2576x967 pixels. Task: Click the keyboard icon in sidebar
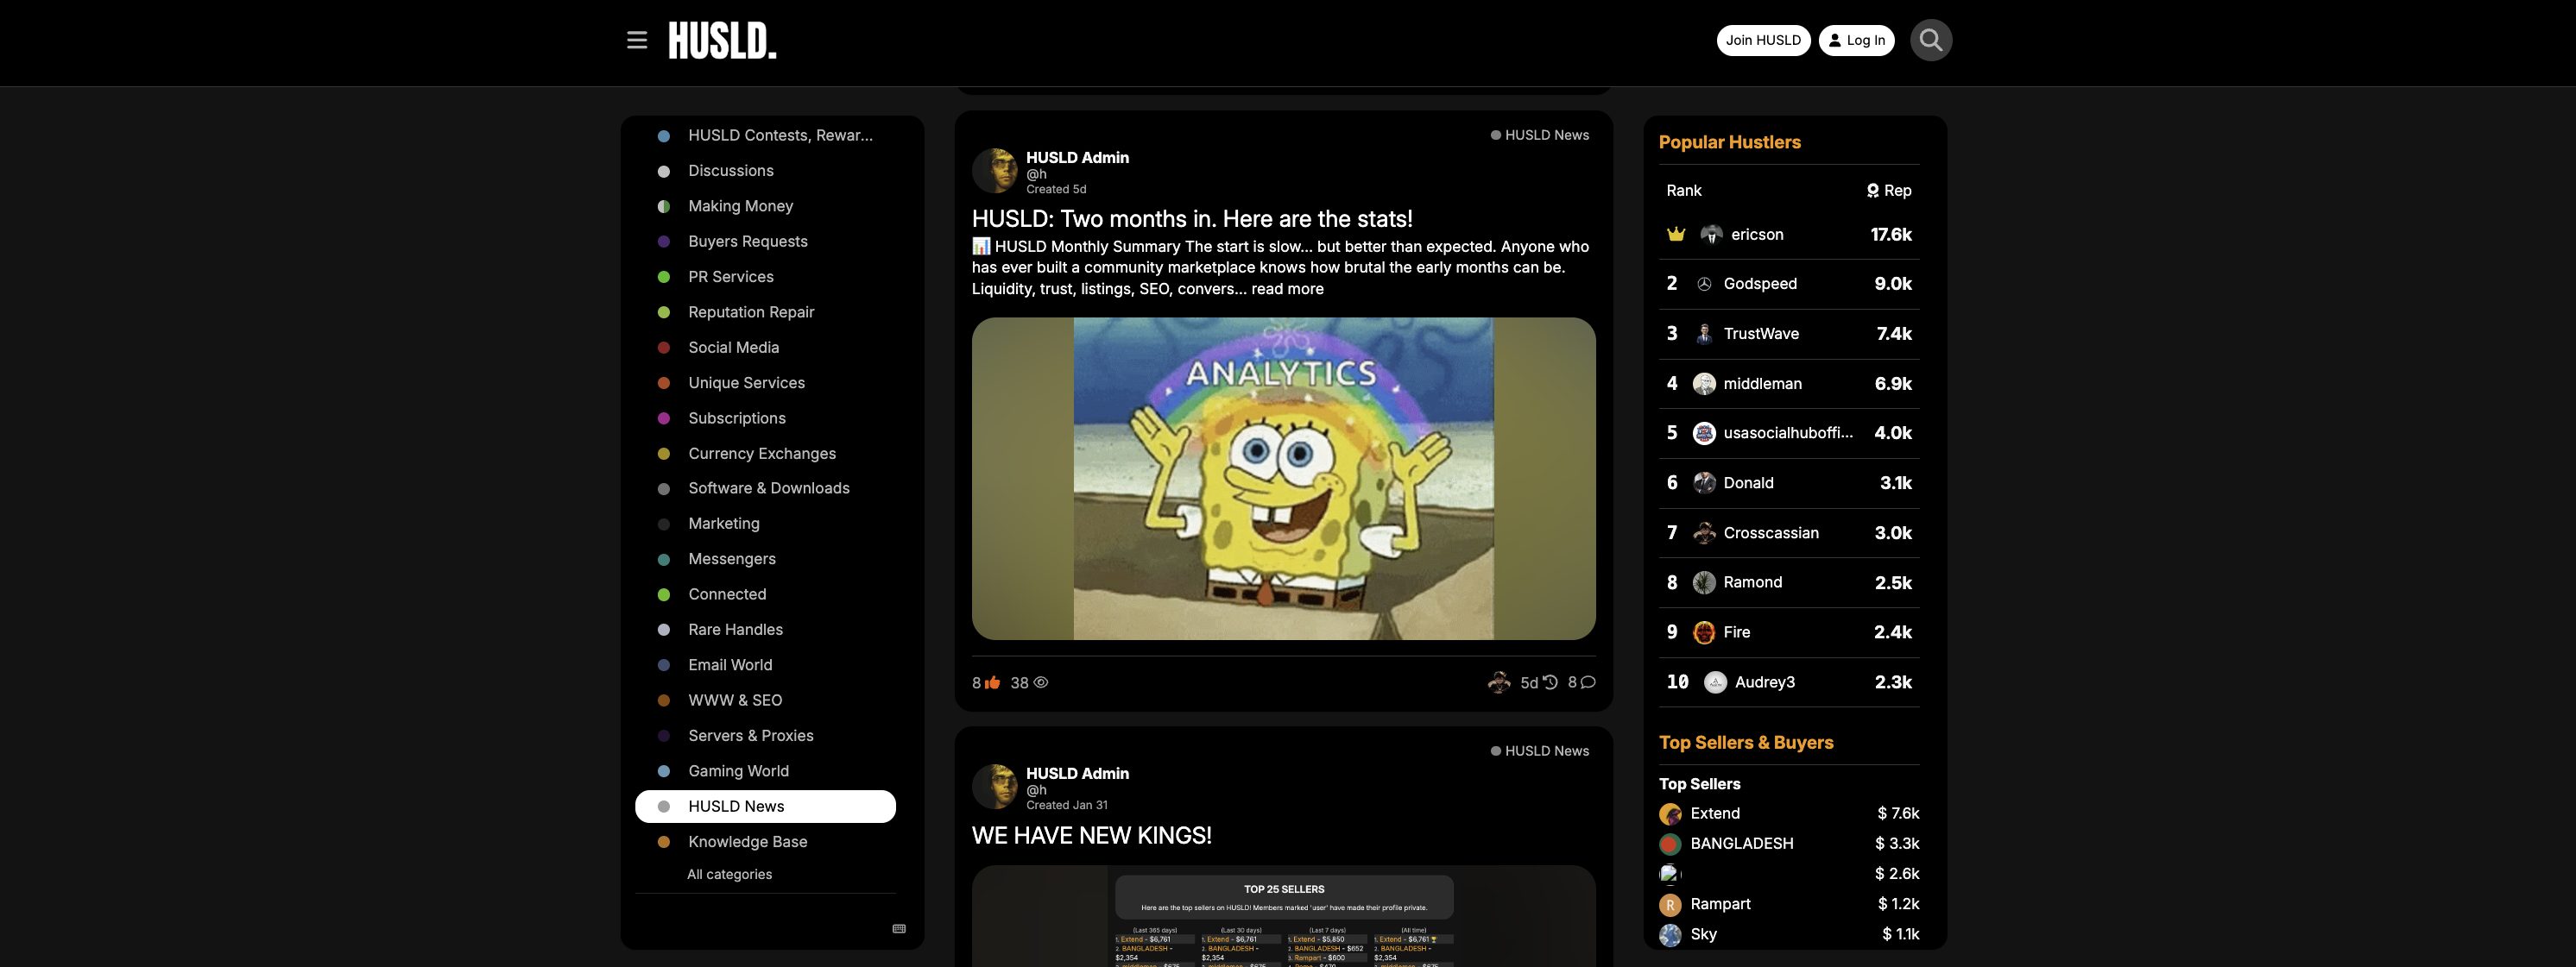coord(898,929)
